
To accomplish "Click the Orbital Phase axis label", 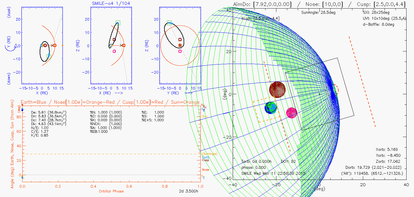I will coord(111,191).
